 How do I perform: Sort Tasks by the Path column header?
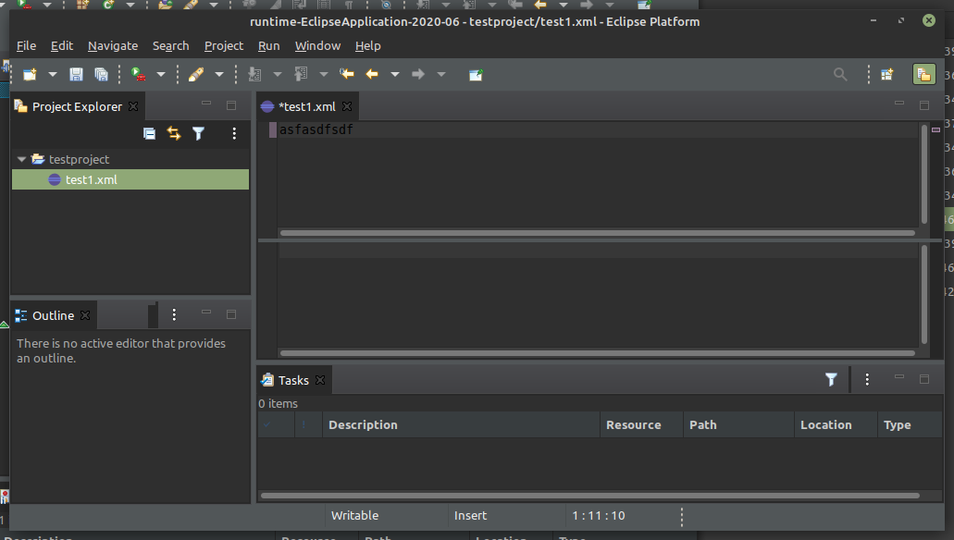pos(738,425)
